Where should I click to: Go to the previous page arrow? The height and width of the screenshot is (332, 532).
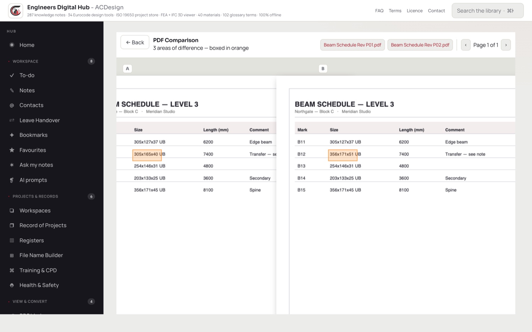[x=466, y=45]
